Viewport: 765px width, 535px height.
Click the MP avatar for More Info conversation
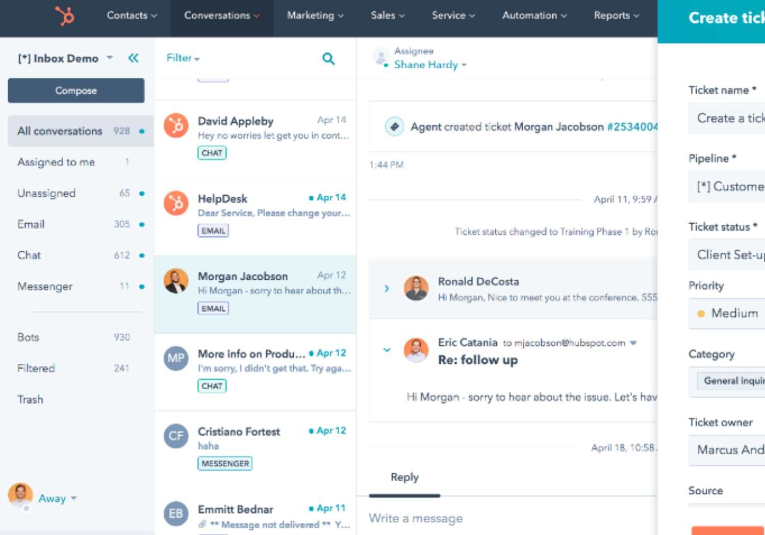pyautogui.click(x=176, y=358)
